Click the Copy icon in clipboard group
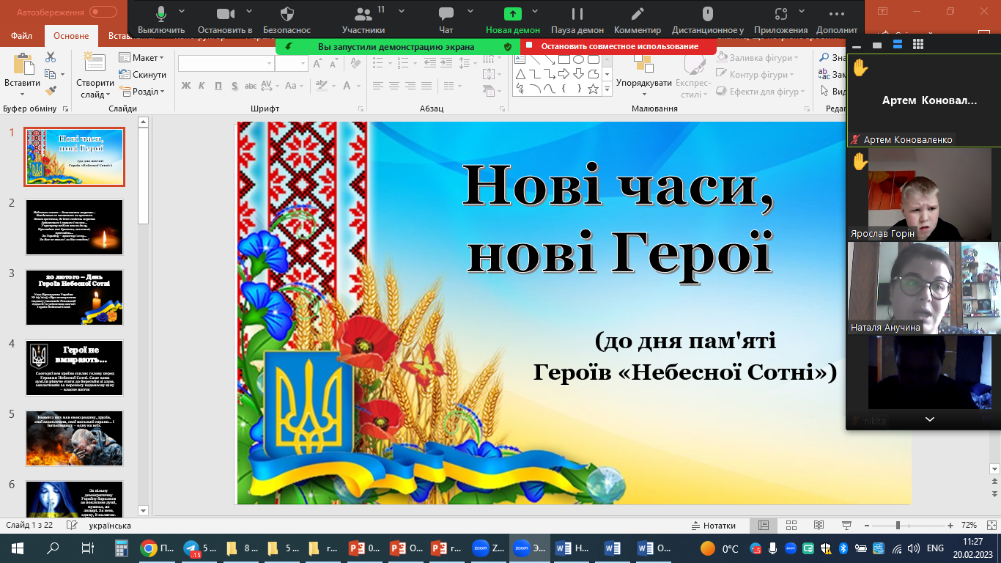 (51, 74)
